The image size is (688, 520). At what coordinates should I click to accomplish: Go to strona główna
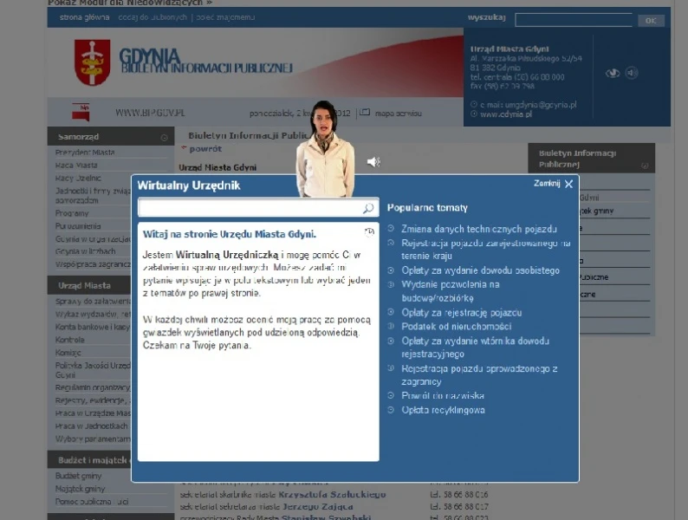(84, 17)
